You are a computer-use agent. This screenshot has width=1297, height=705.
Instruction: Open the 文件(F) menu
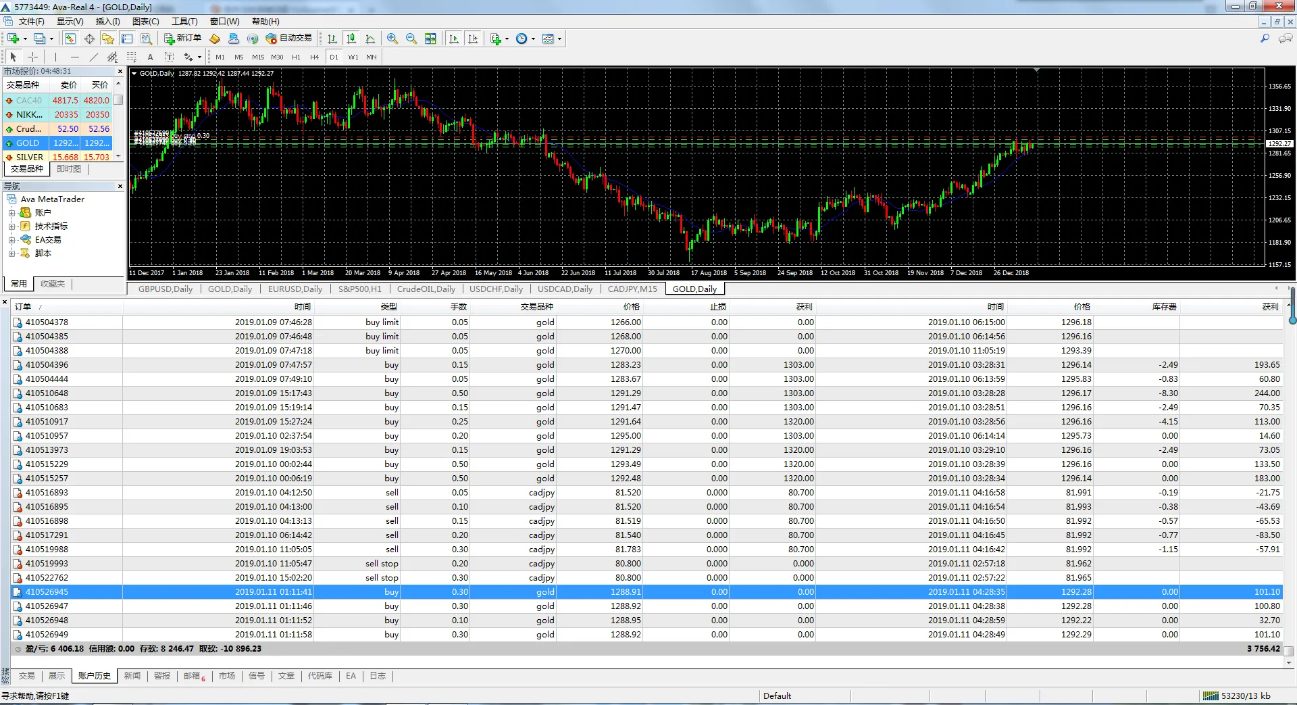tap(31, 22)
